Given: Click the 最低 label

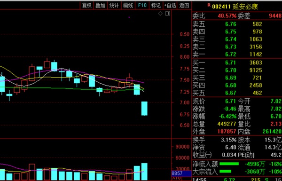Looking at the screenshot, I should tap(244, 117).
